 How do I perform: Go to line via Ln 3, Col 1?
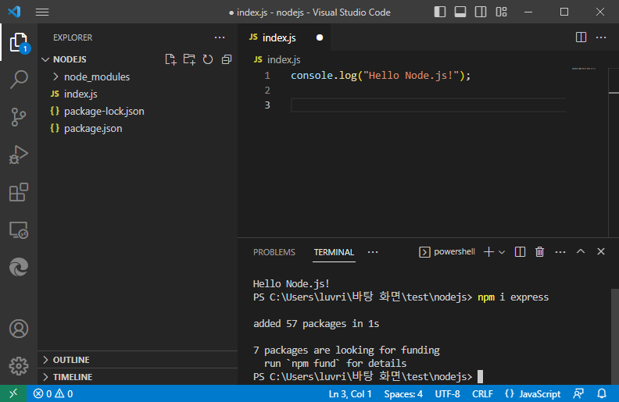coord(350,393)
